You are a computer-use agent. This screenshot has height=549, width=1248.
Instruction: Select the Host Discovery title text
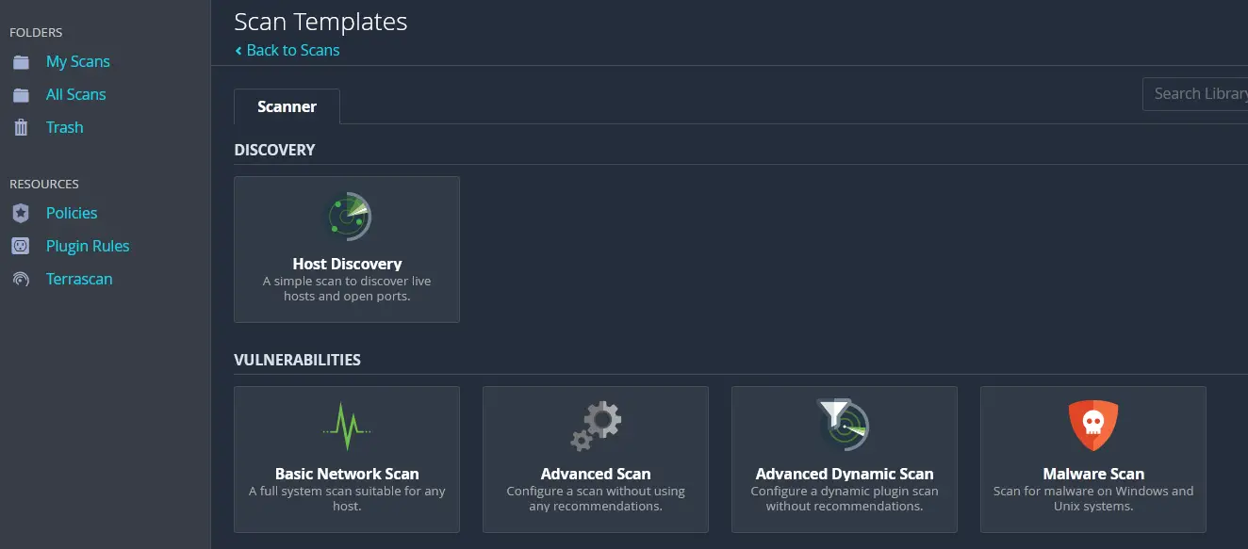click(347, 264)
